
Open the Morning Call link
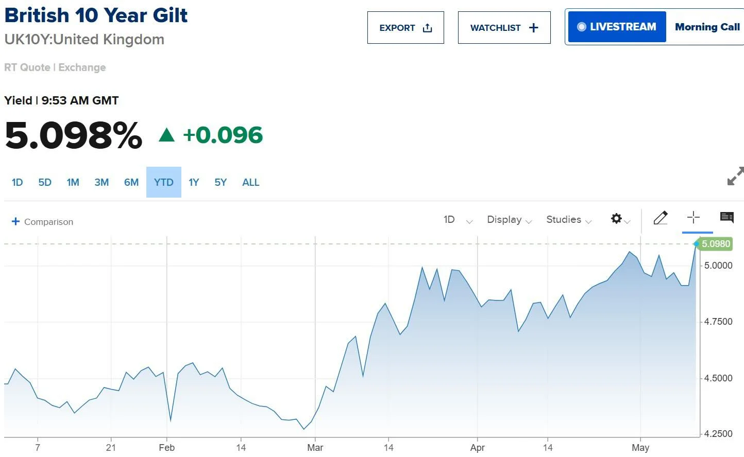click(x=707, y=27)
